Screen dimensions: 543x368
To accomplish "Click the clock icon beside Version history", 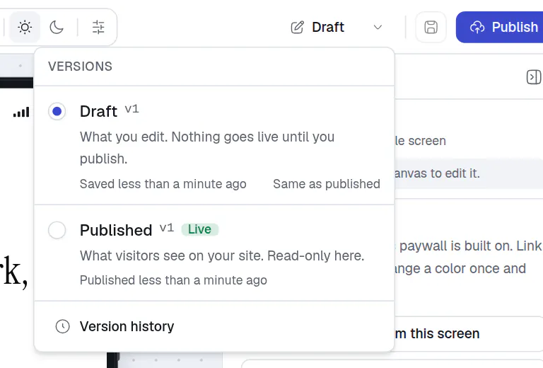I will click(63, 326).
